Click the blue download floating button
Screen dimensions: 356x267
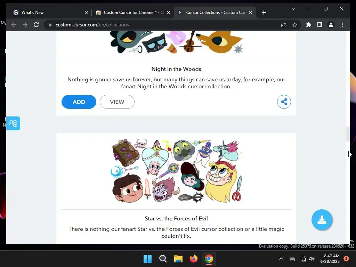pos(322,220)
